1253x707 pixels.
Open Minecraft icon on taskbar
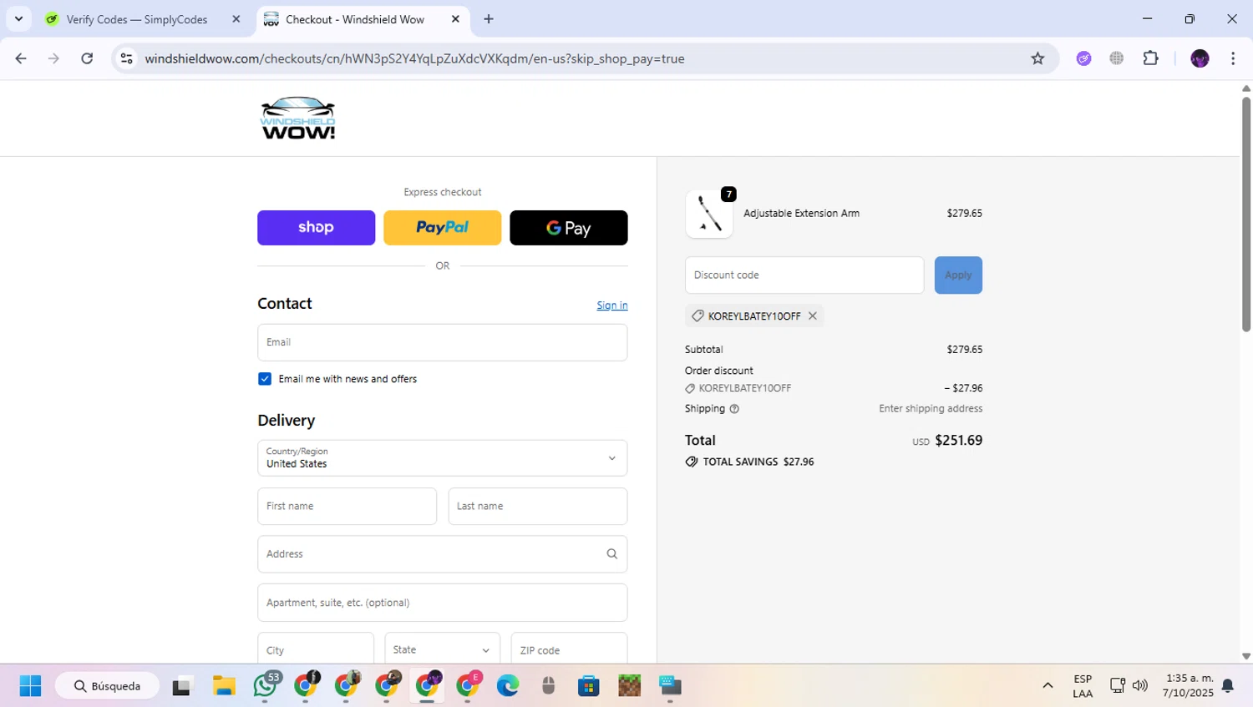click(629, 686)
